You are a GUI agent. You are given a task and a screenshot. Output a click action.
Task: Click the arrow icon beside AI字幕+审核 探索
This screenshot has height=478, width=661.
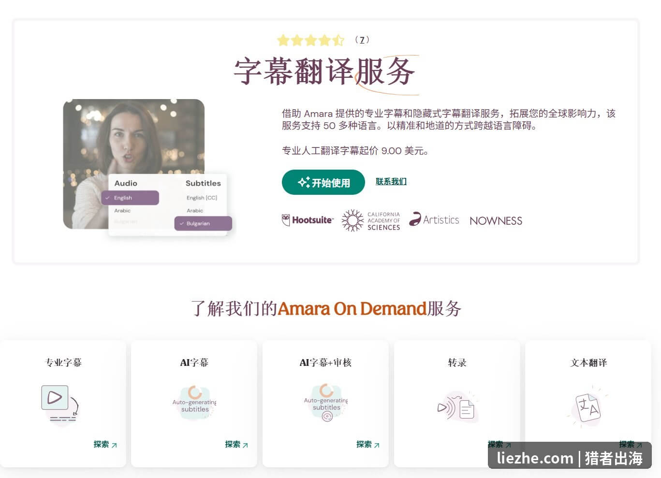(377, 445)
